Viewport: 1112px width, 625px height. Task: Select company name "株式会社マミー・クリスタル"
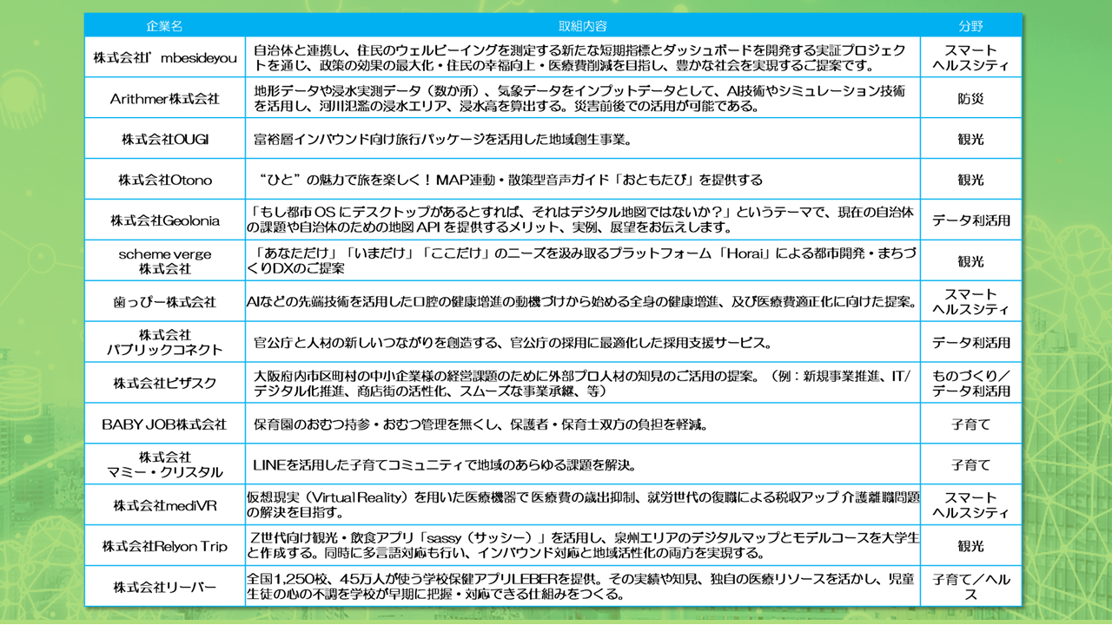click(x=165, y=464)
